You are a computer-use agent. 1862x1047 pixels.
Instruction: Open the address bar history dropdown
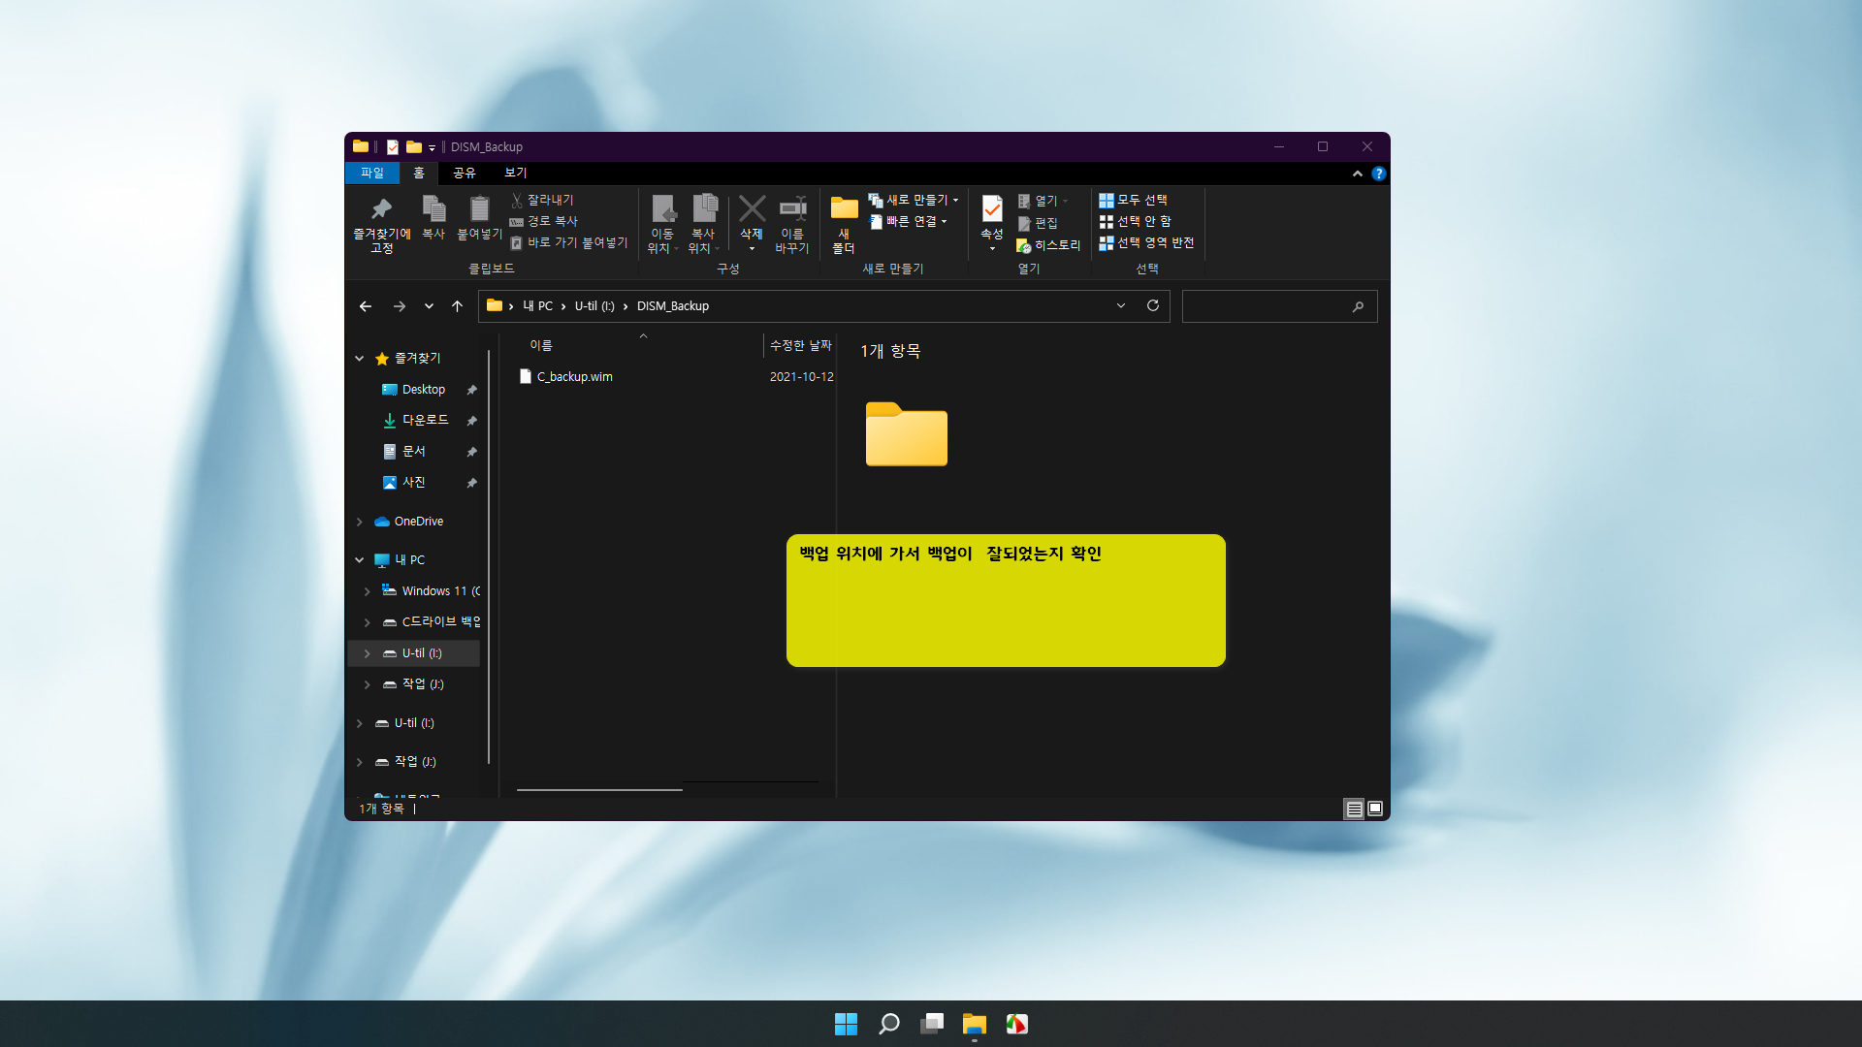(1121, 305)
